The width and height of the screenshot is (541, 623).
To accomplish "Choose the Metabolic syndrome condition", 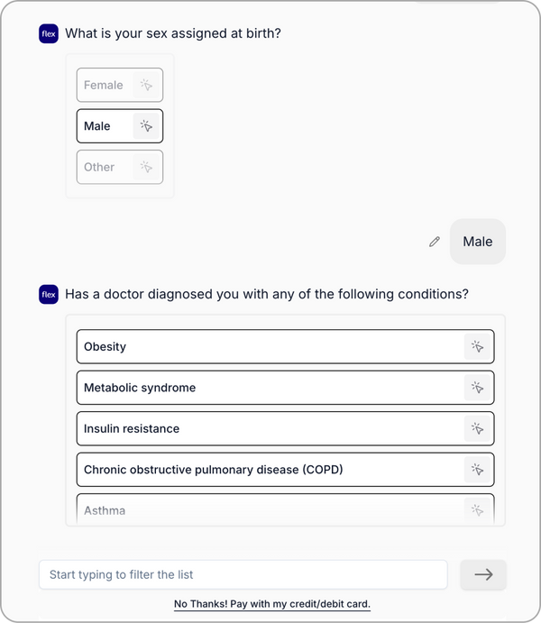I will (x=270, y=388).
